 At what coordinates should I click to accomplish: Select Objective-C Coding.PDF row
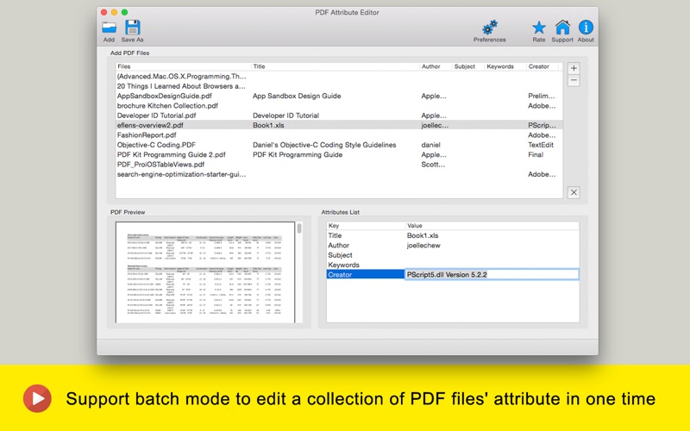[x=156, y=145]
